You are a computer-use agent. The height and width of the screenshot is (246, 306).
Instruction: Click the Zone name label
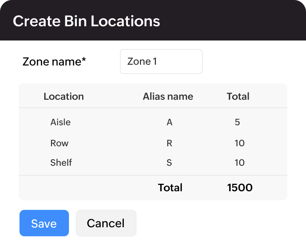[x=54, y=61]
